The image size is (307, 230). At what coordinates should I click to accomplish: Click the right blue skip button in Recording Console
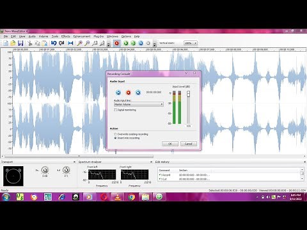[138, 93]
